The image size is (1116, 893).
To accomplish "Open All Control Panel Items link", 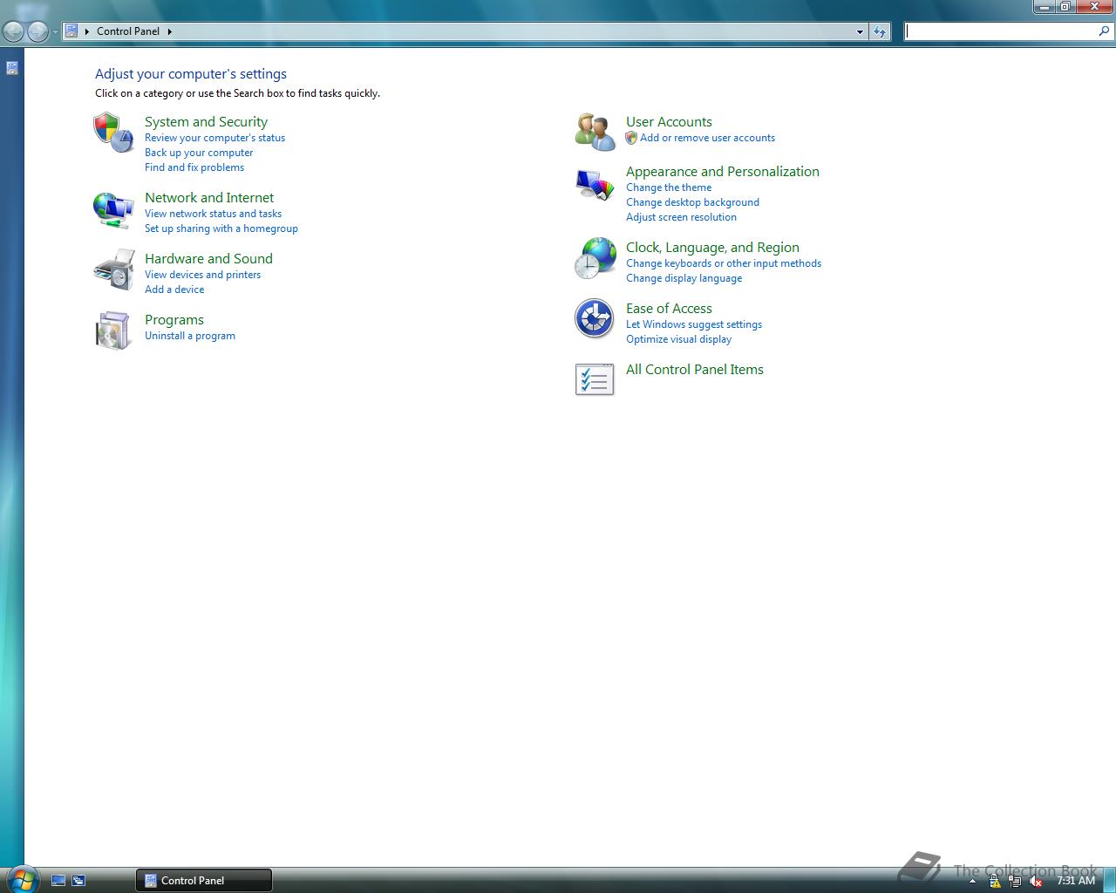I will click(695, 370).
